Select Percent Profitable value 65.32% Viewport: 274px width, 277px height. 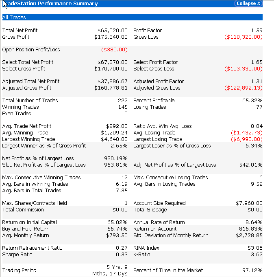click(x=252, y=101)
